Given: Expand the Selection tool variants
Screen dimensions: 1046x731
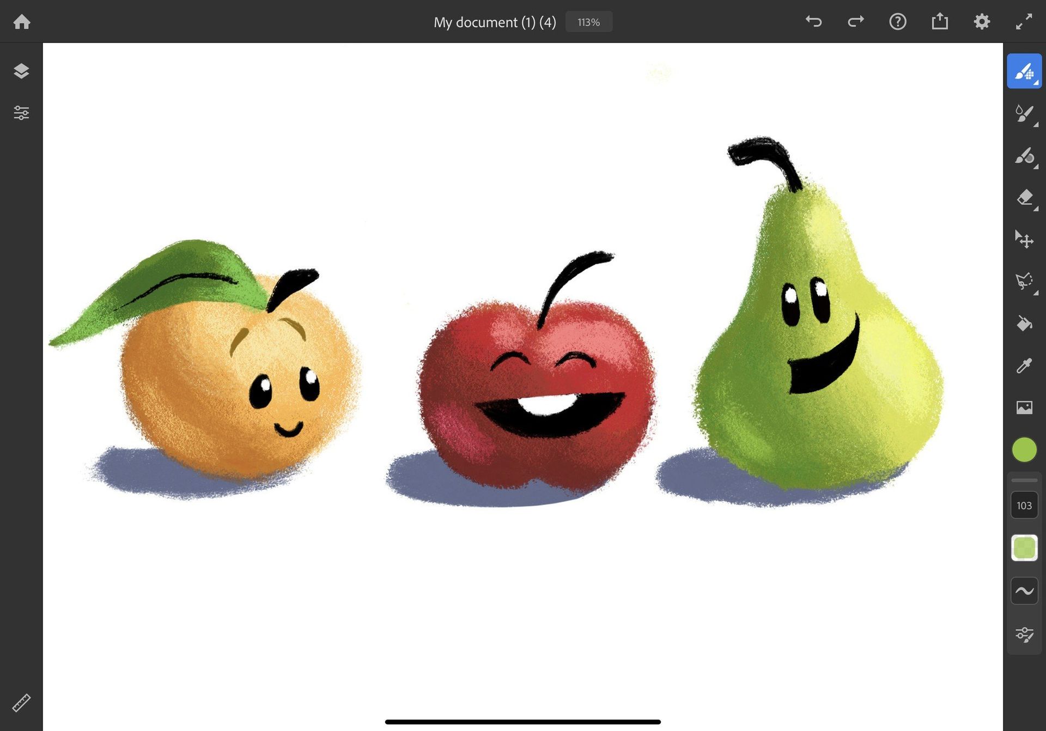Looking at the screenshot, I should tap(1037, 294).
